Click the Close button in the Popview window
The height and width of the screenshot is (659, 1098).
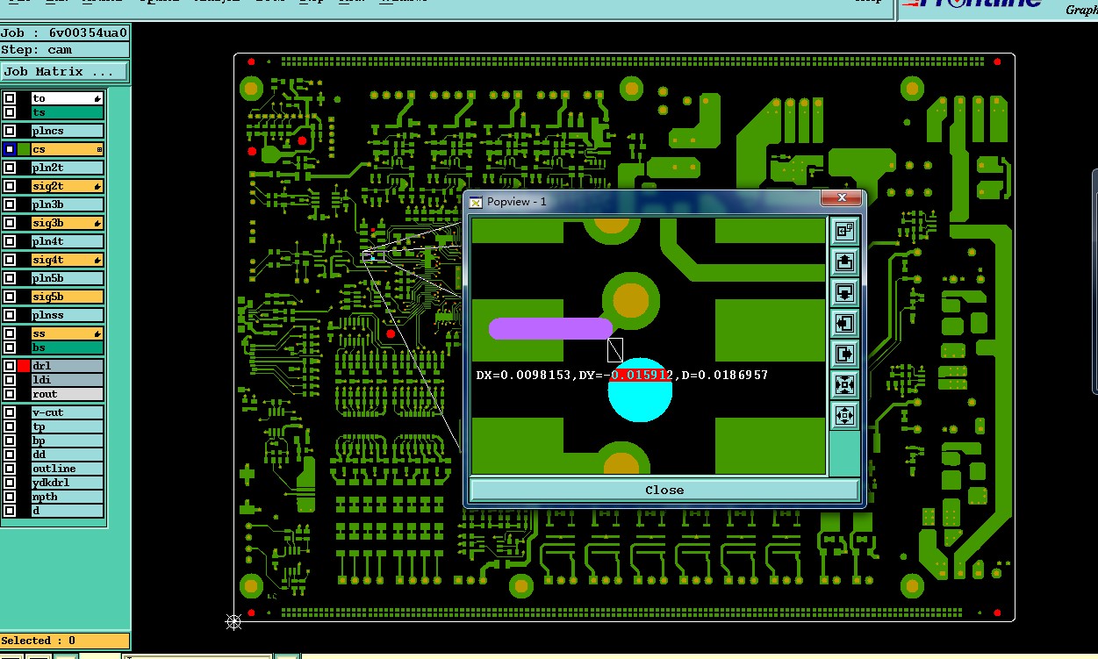tap(664, 491)
